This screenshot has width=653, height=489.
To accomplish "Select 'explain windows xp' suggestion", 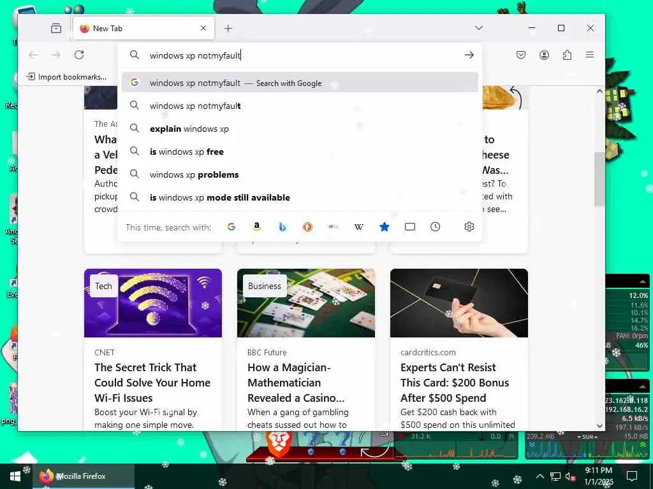I will pos(300,129).
